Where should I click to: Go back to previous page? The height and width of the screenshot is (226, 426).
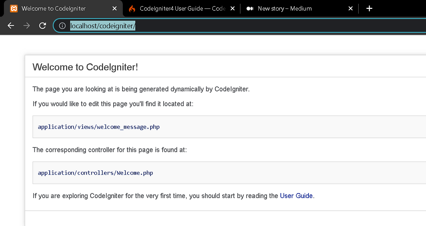[x=11, y=26]
